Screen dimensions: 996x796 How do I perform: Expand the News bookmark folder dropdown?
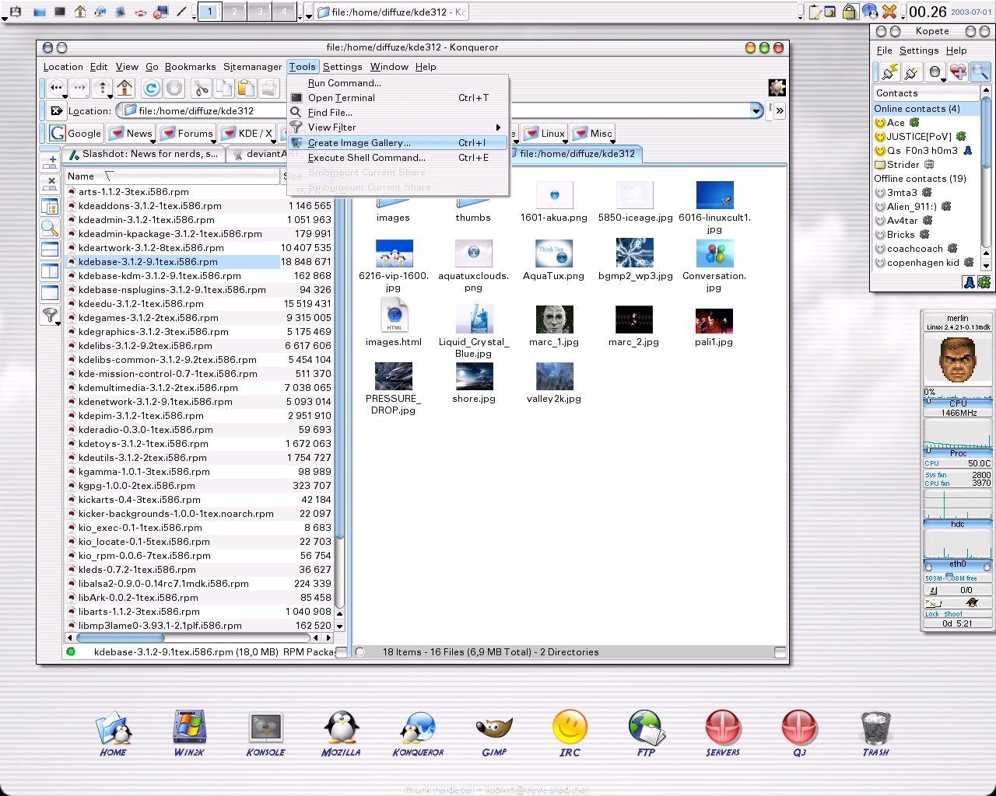point(130,133)
